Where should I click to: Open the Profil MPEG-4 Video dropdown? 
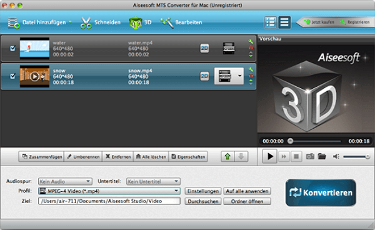[x=109, y=191]
